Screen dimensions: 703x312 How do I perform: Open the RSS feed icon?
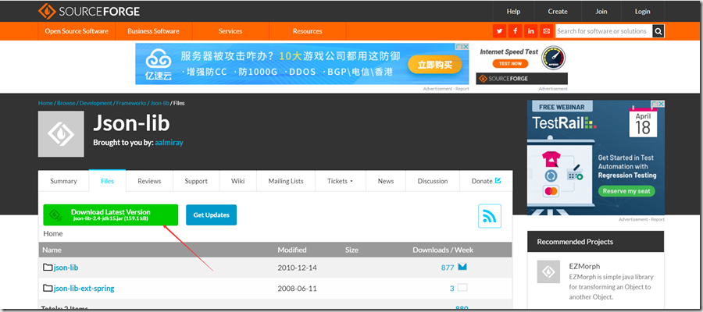490,216
